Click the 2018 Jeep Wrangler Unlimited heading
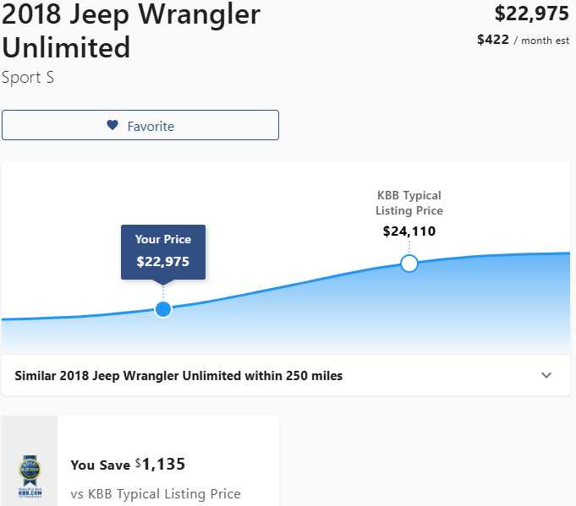 pos(131,30)
